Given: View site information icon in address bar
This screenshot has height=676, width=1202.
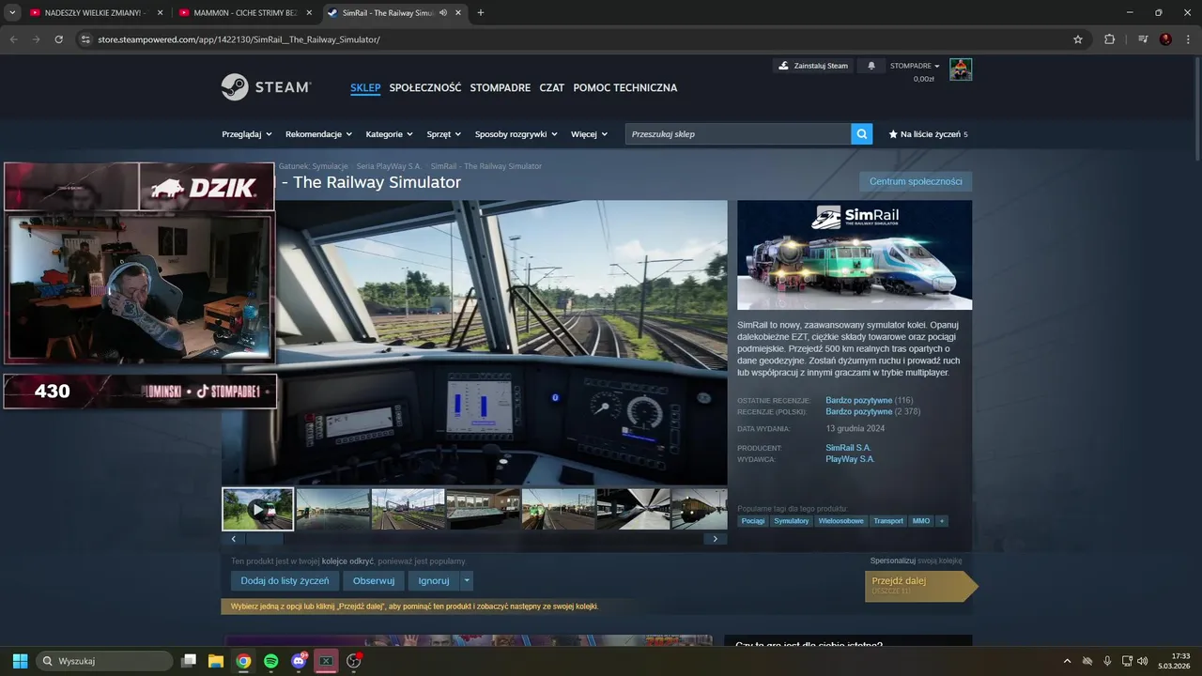Looking at the screenshot, I should [x=85, y=39].
